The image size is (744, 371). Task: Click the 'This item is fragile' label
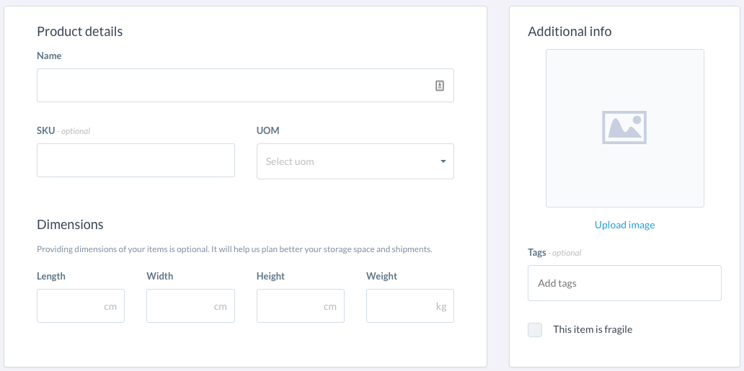point(593,329)
